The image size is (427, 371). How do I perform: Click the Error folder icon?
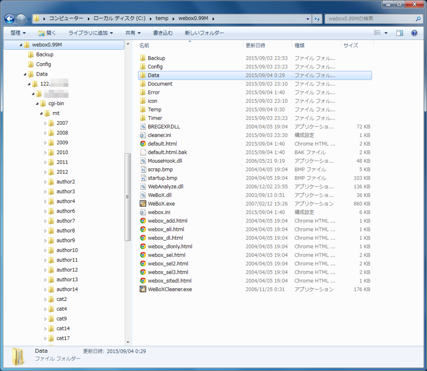143,92
